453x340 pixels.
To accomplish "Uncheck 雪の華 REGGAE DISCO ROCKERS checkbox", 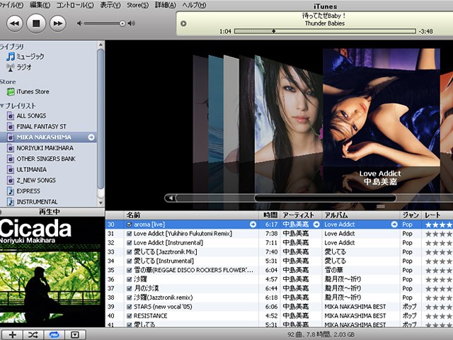I will click(129, 271).
